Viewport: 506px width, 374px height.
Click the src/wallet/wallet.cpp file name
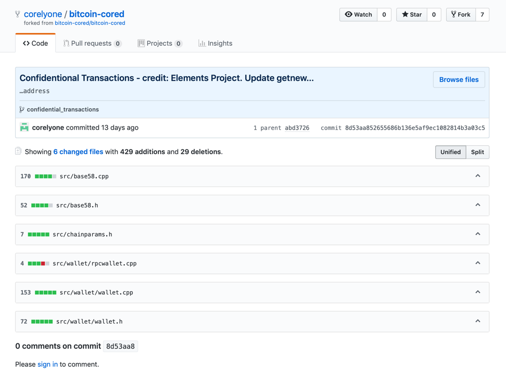[96, 293]
